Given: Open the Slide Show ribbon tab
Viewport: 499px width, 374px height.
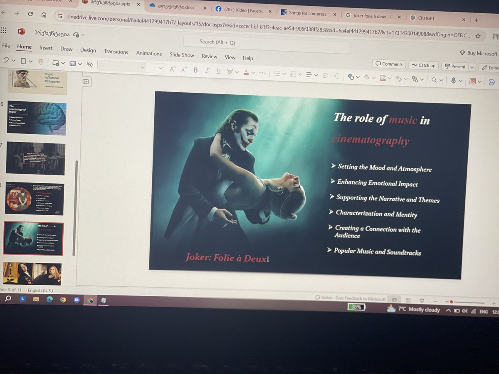Looking at the screenshot, I should [x=182, y=55].
